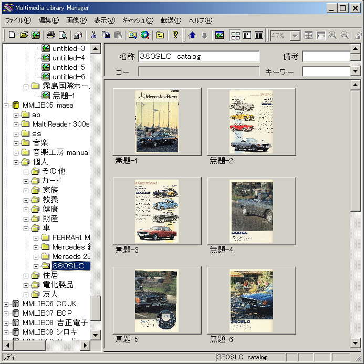Image resolution: width=364 pixels, height=364 pixels.
Task: Select thumbnail 無題-6
Action: (252, 300)
